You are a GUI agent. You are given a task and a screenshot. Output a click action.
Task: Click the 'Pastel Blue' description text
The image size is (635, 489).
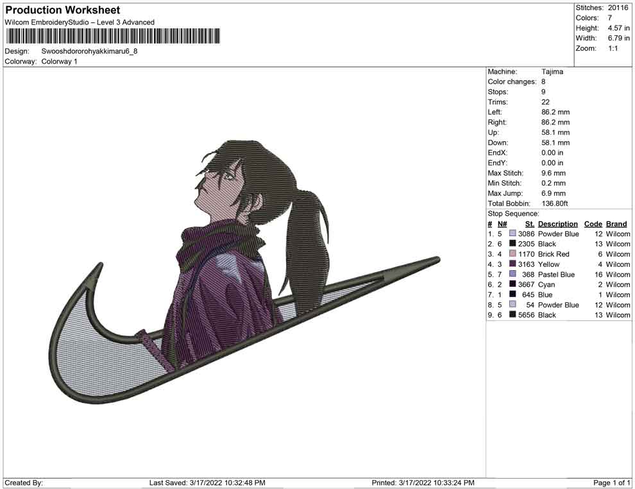tap(556, 274)
